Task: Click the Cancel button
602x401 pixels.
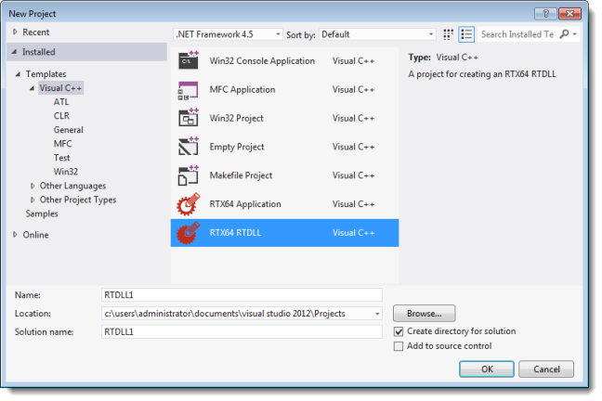Action: pos(546,369)
